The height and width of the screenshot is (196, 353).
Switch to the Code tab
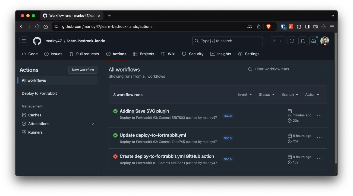coord(30,54)
